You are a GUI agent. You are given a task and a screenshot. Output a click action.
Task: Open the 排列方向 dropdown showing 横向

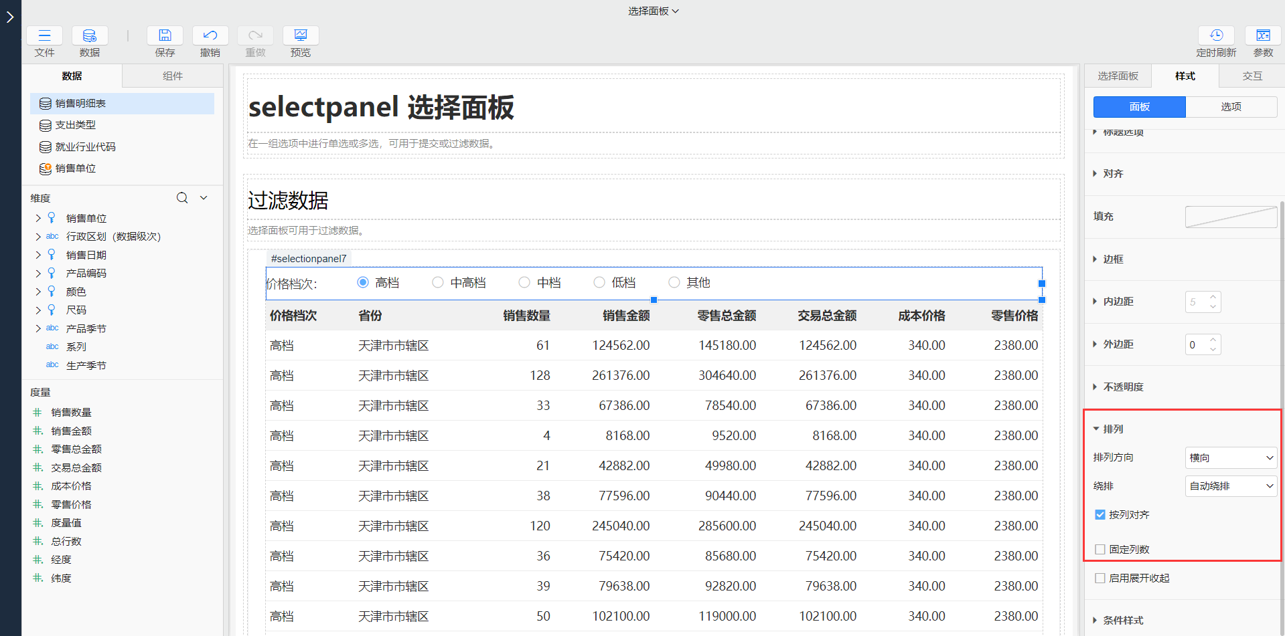click(x=1231, y=458)
